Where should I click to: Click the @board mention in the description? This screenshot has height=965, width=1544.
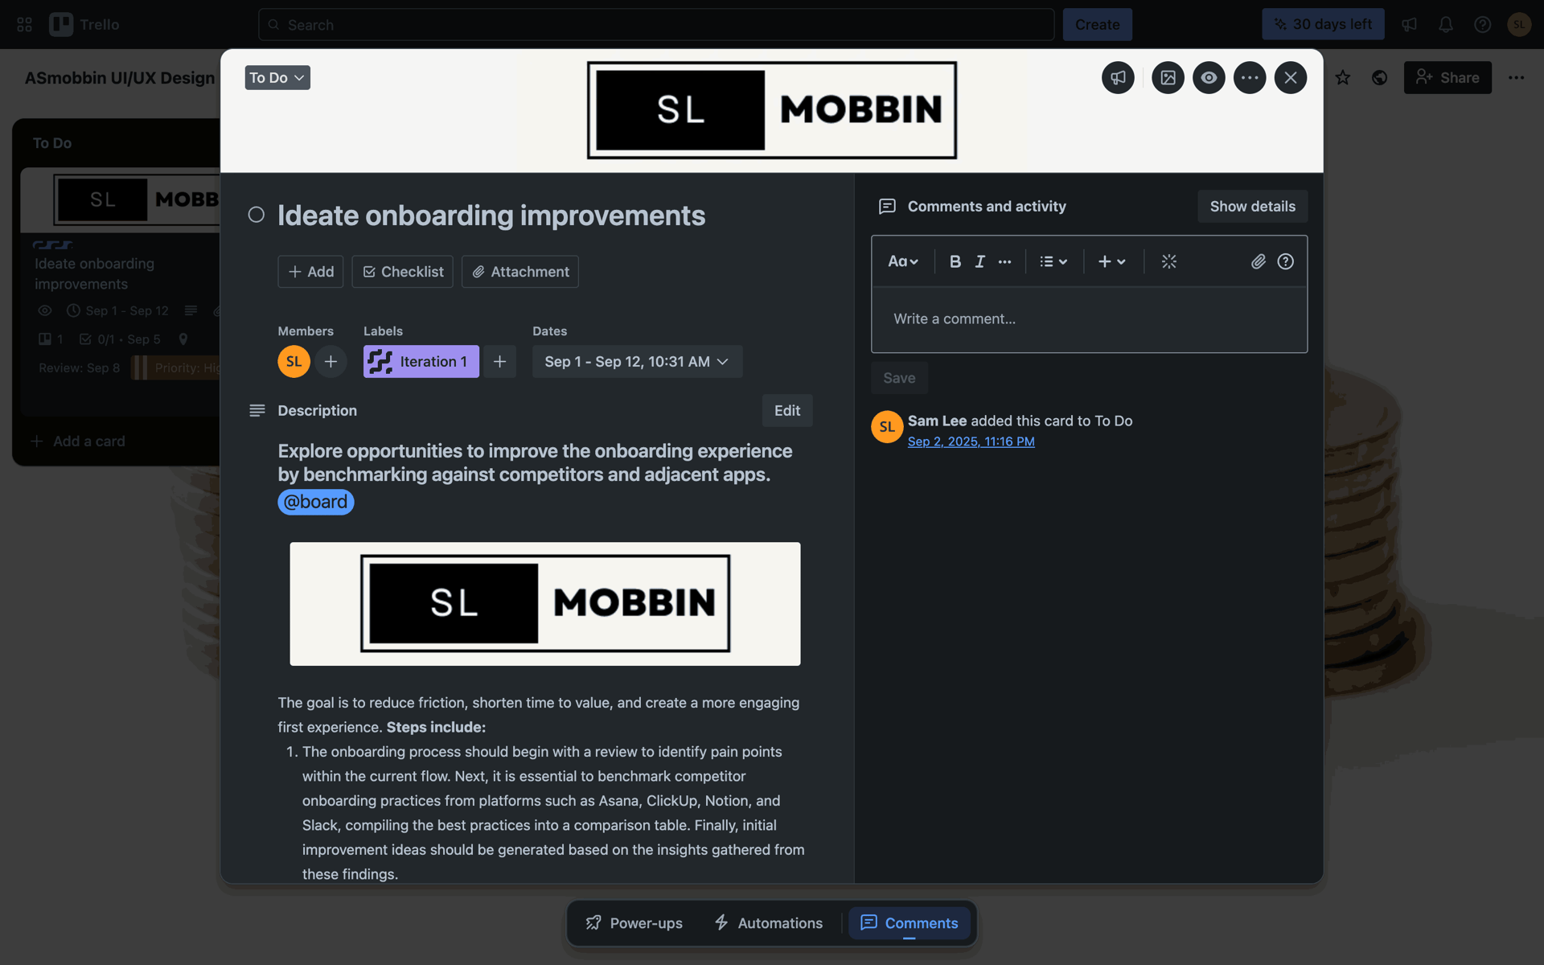click(x=316, y=502)
